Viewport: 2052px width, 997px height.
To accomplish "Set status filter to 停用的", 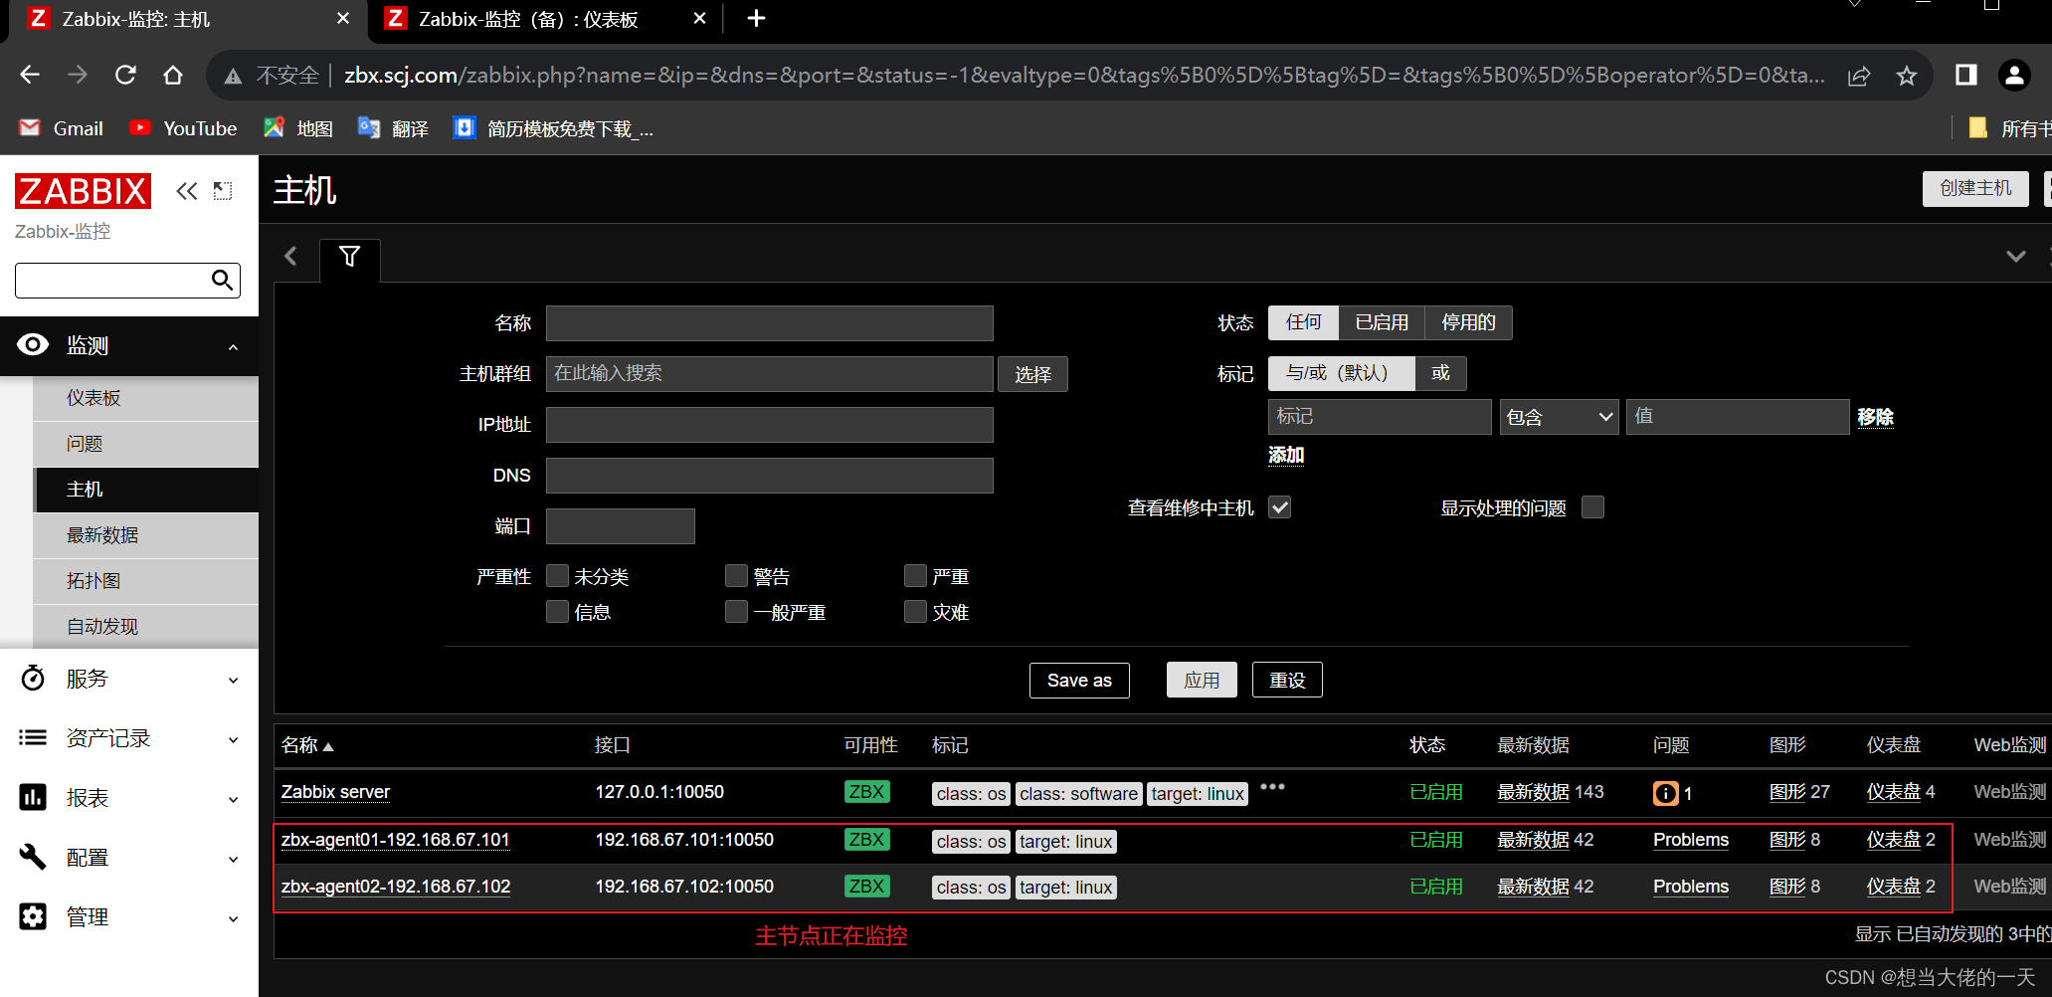I will point(1468,322).
